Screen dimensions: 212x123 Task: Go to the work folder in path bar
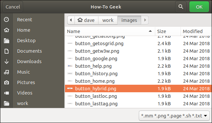click(x=108, y=20)
